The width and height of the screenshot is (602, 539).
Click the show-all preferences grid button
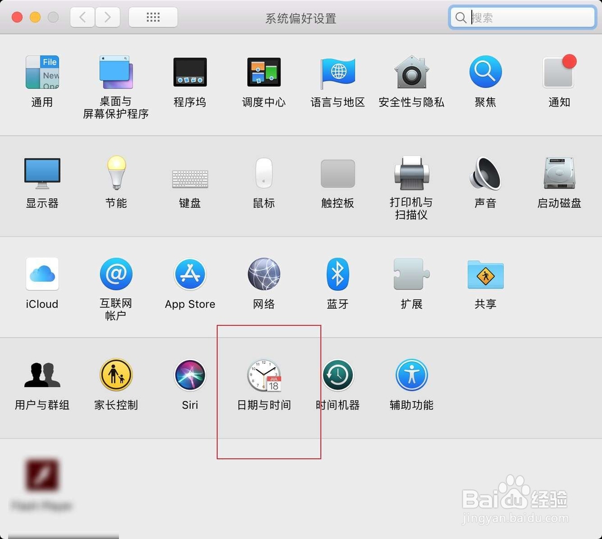(x=153, y=17)
